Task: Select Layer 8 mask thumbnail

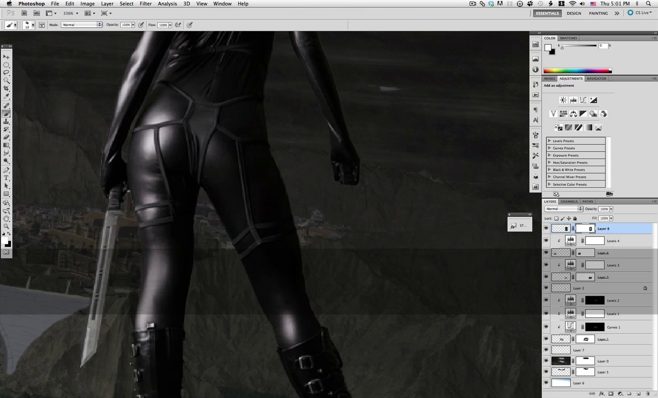Action: coord(585,228)
